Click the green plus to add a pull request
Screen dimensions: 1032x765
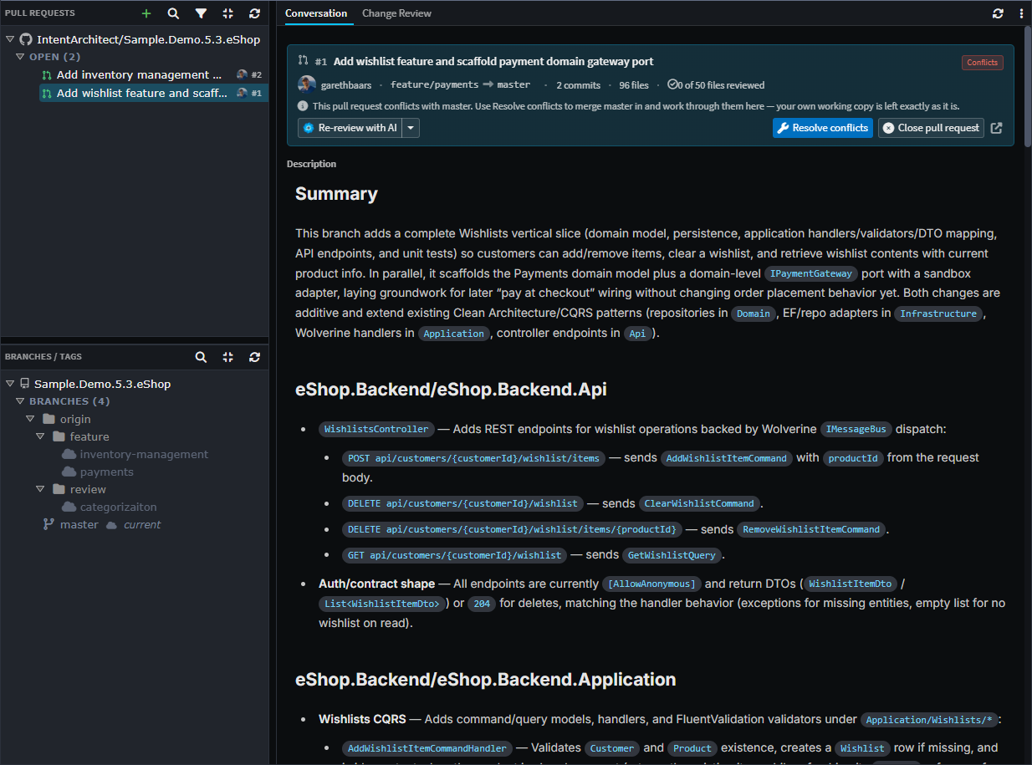146,13
